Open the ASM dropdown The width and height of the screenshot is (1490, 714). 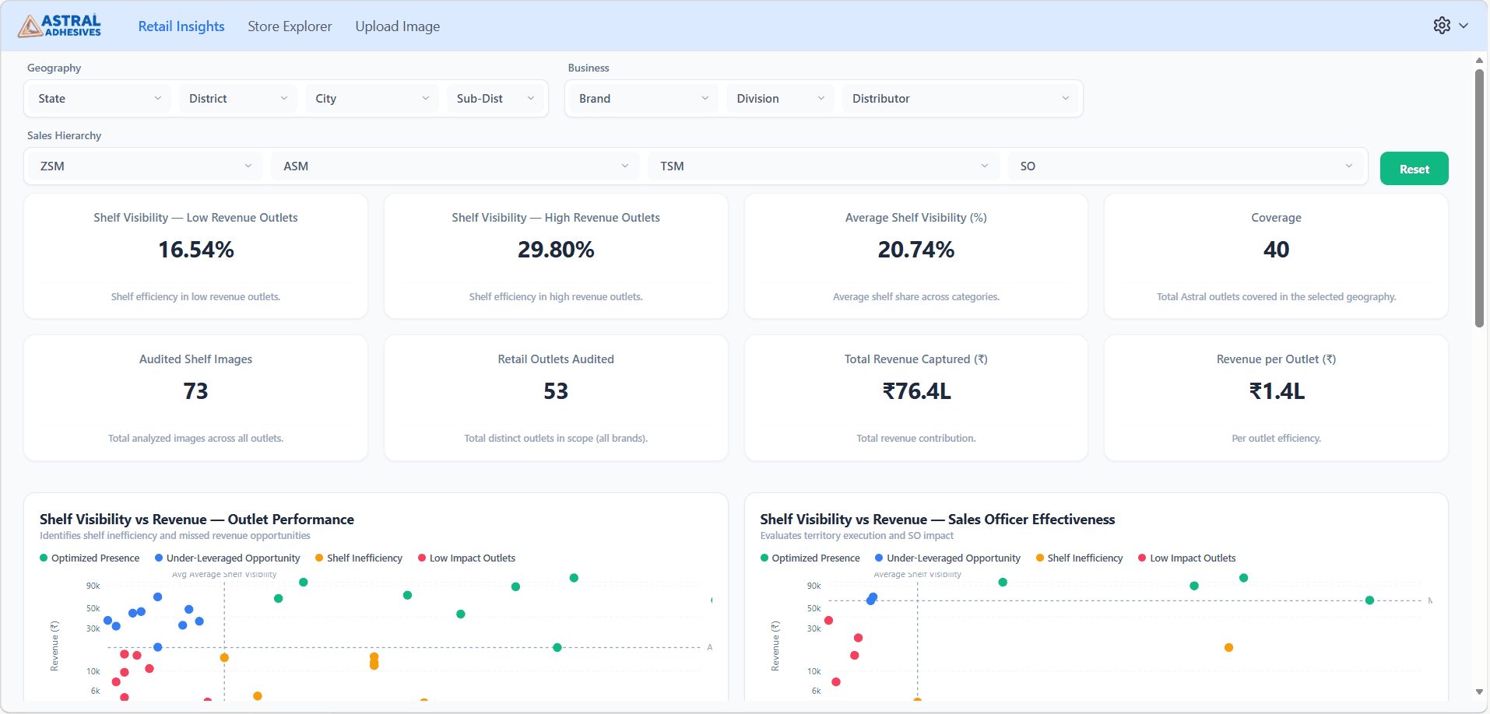(x=455, y=166)
